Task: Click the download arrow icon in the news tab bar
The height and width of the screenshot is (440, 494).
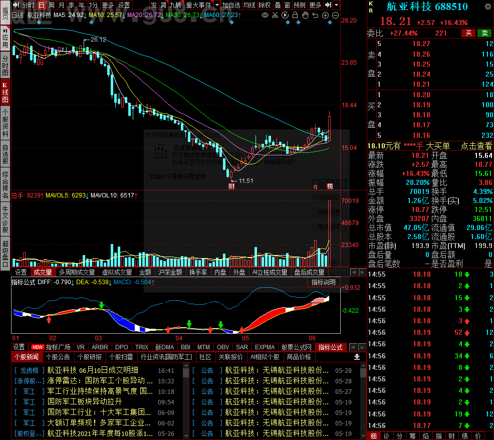Action: pyautogui.click(x=357, y=357)
